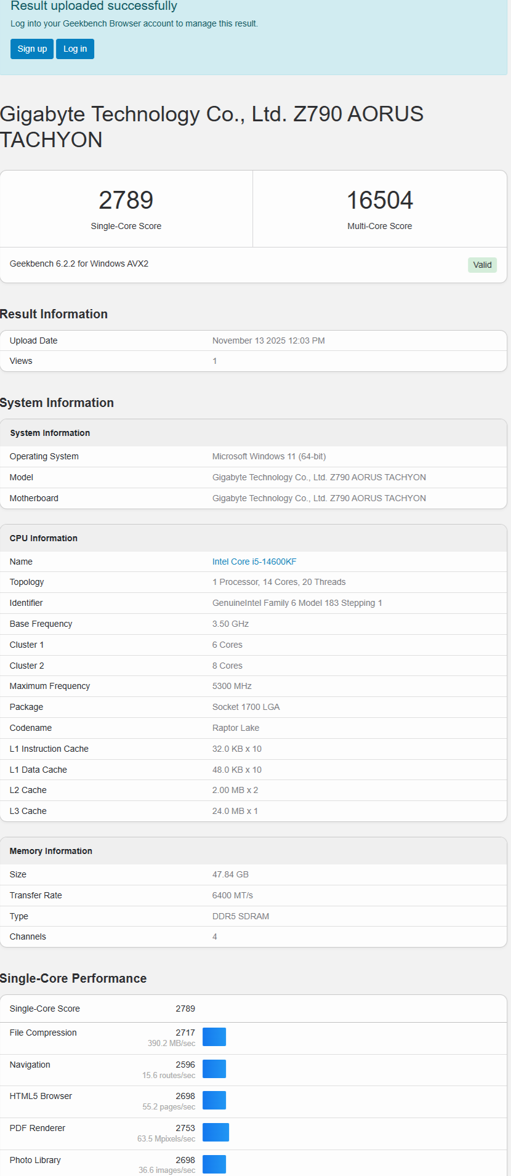Click the 16504 Multi-Core Score number
Screen dimensions: 511x1176
(380, 200)
